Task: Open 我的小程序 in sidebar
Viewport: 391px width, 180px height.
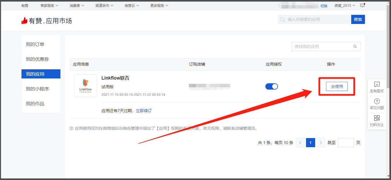Action: coord(41,89)
